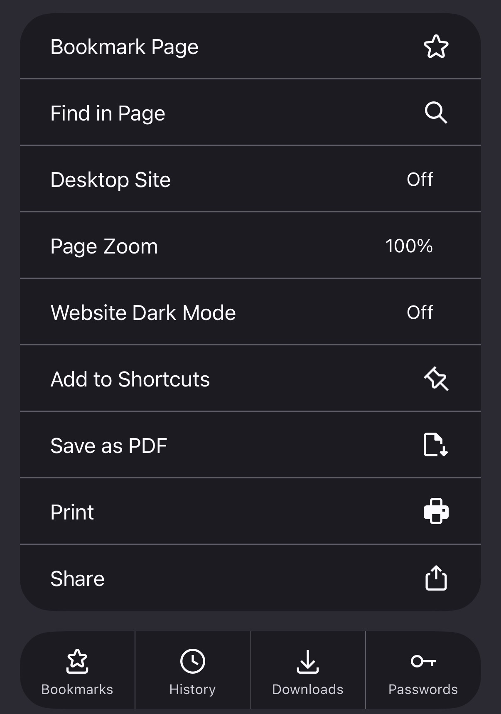Open History via the clock icon

(x=192, y=661)
